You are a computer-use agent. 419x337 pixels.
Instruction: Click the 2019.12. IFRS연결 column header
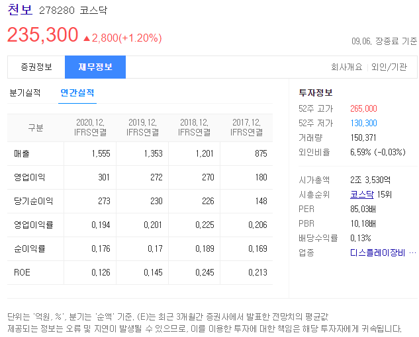(x=143, y=128)
